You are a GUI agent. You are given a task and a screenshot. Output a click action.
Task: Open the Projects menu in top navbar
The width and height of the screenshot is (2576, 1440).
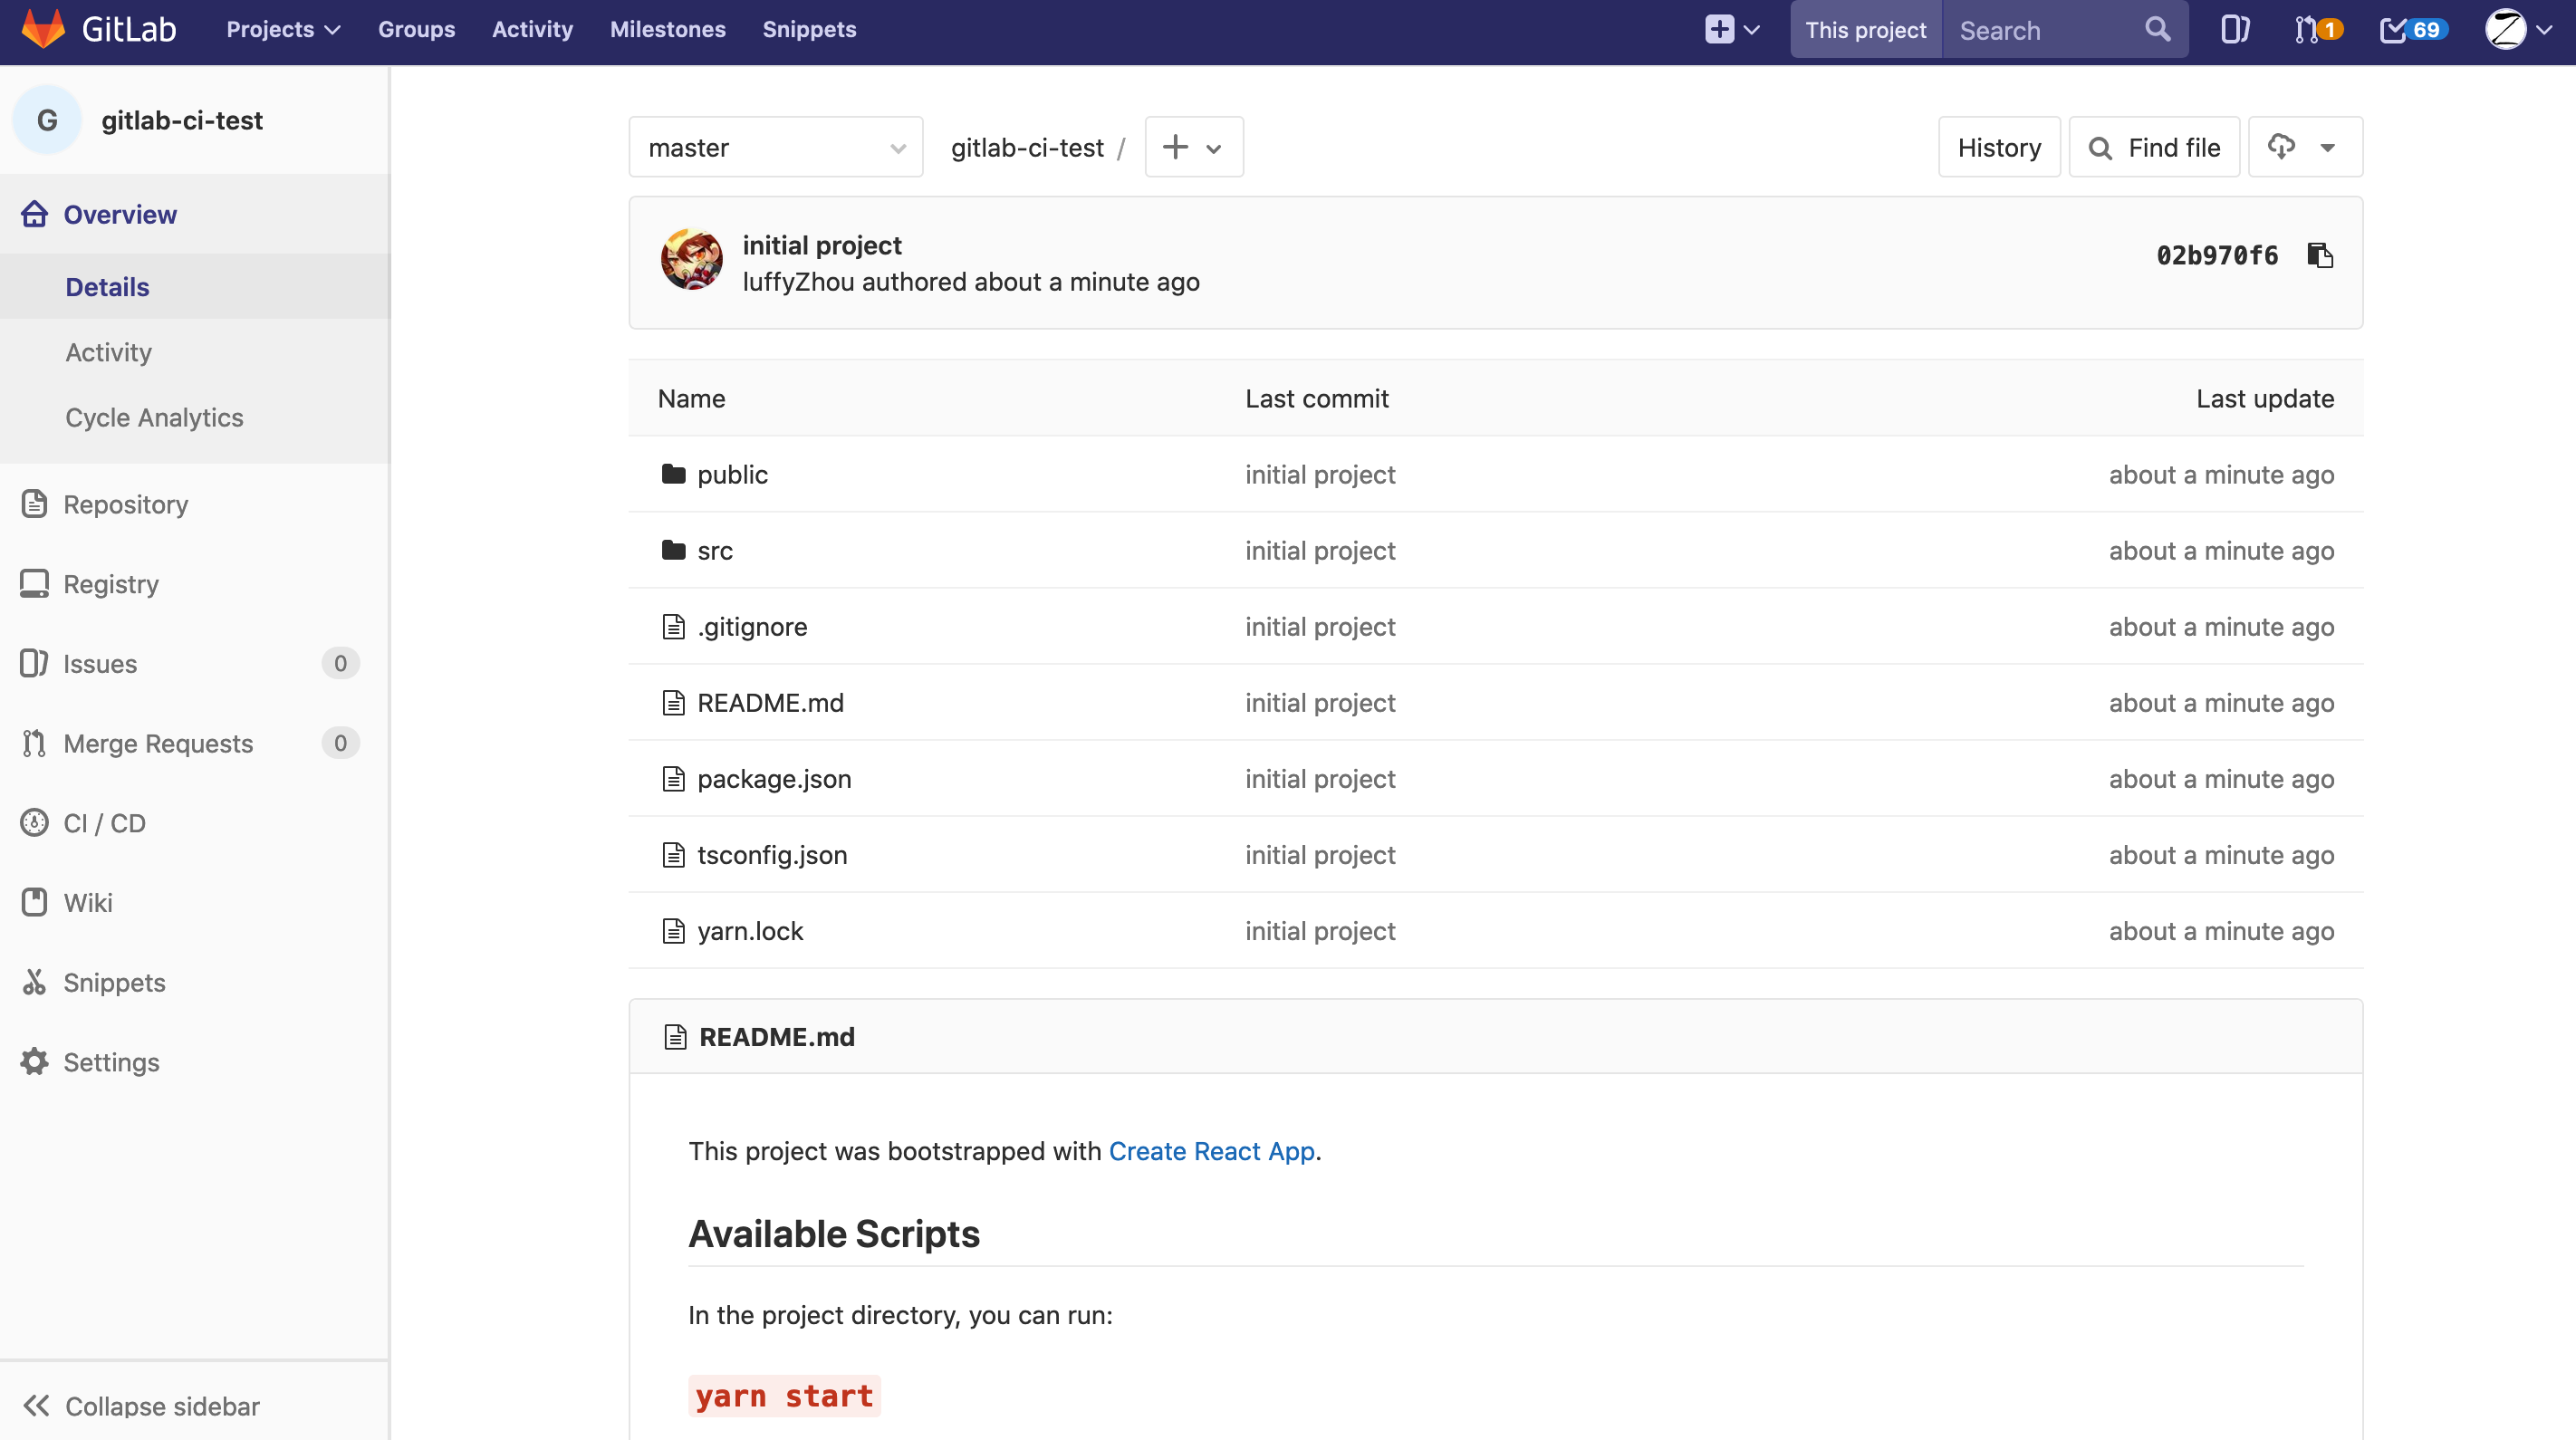tap(283, 30)
